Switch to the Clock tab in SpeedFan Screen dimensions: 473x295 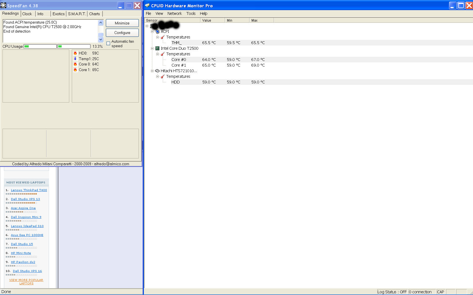27,14
